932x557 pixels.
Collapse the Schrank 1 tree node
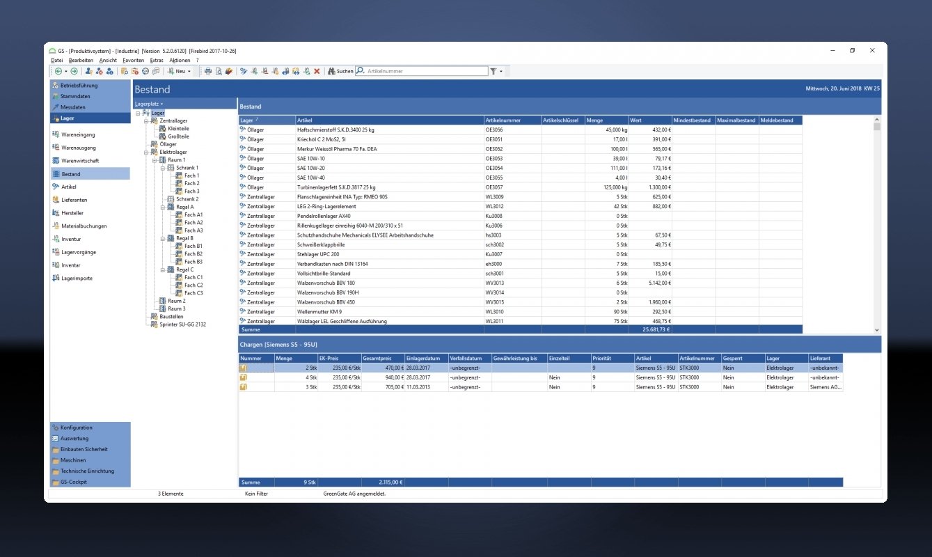coord(163,168)
